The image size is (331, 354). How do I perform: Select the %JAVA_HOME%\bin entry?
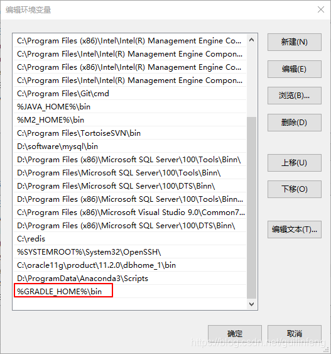(129, 106)
